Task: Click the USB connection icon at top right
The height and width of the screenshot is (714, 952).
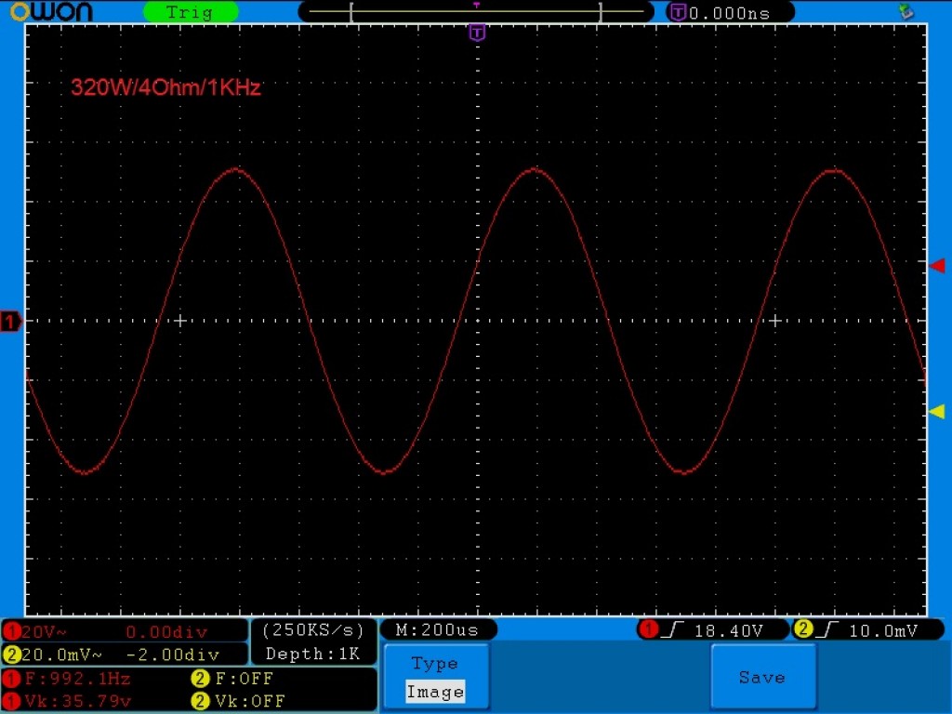Action: [906, 11]
